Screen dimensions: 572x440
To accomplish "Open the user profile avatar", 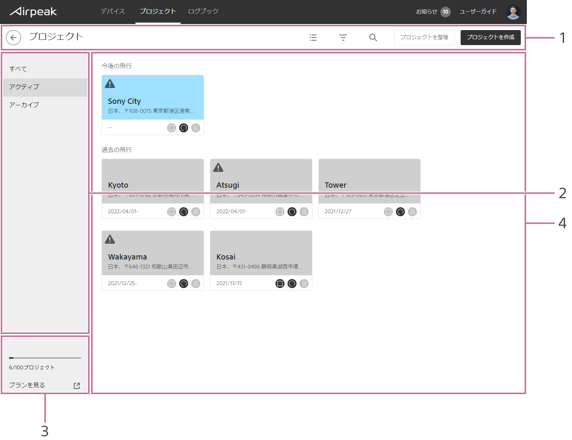I will (x=513, y=12).
